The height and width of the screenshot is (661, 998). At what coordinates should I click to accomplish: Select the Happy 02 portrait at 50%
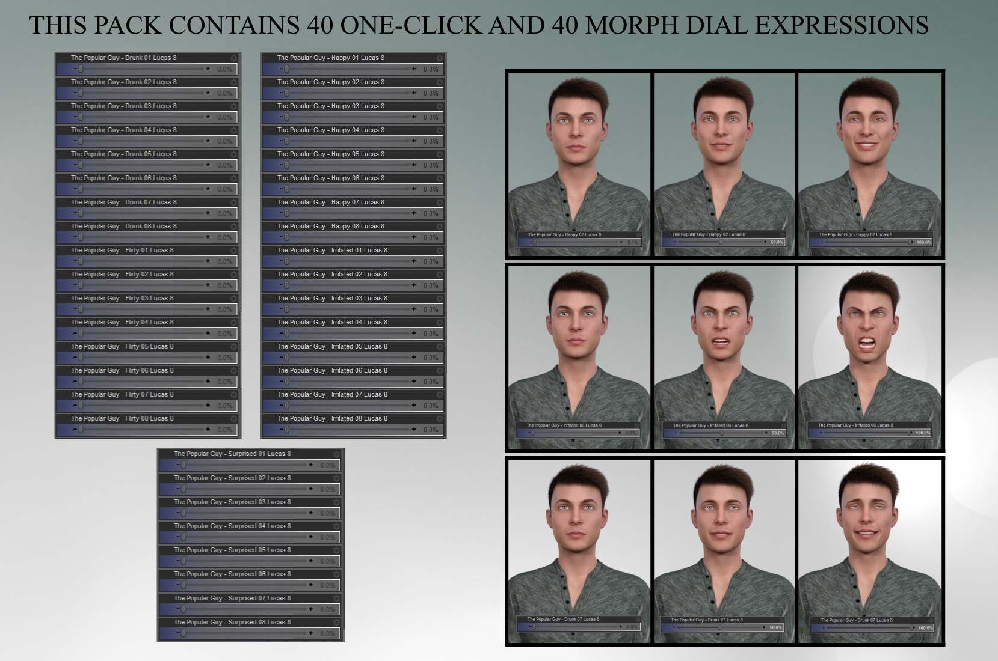(724, 164)
